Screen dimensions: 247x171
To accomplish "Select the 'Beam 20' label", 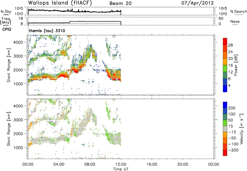I will 120,3.
